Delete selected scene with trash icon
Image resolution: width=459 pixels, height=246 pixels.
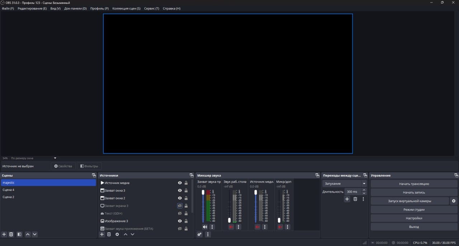(11, 234)
